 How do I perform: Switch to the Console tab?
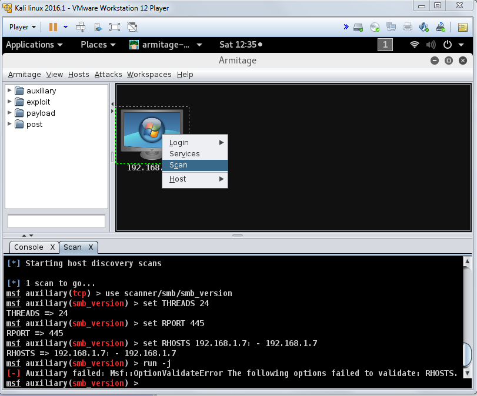point(28,247)
